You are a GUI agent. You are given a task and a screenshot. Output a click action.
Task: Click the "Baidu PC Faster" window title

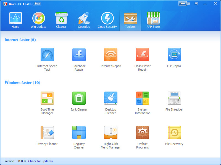coord(21,4)
